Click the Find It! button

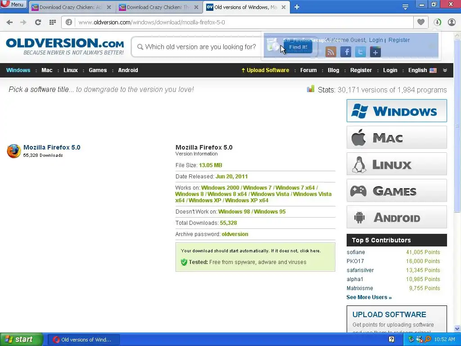[298, 47]
